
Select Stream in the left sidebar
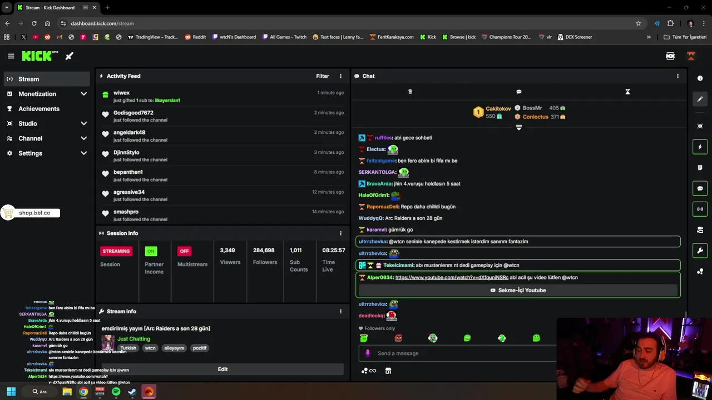(47, 79)
